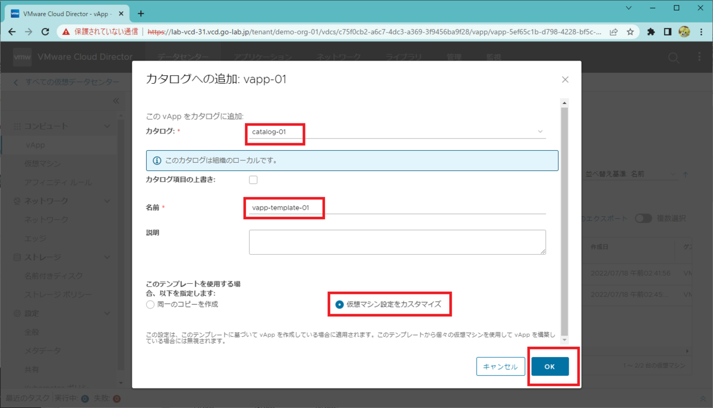Select 全般 in the sidebar

[x=33, y=332]
